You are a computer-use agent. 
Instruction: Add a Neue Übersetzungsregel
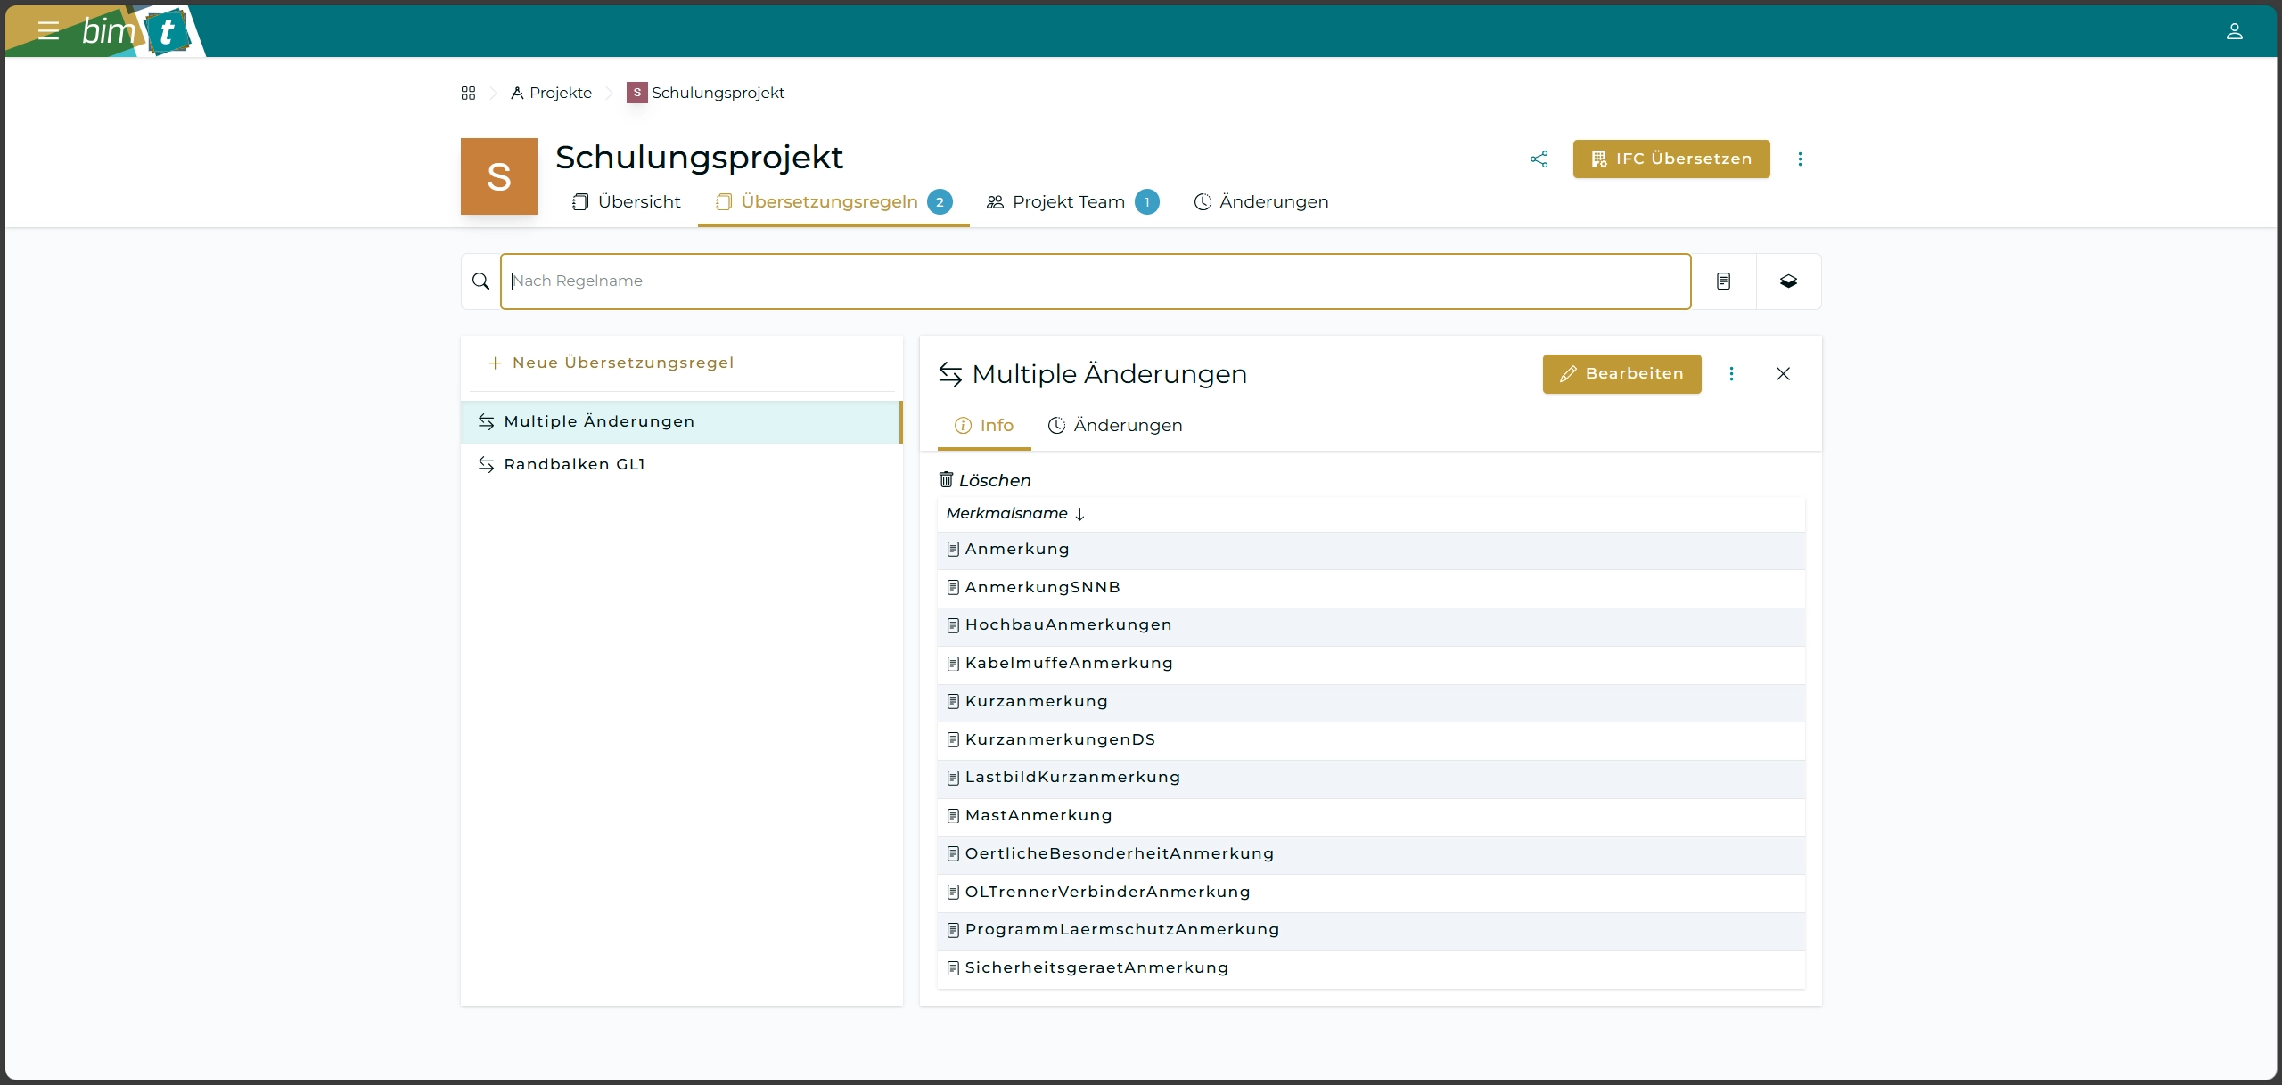click(x=612, y=363)
